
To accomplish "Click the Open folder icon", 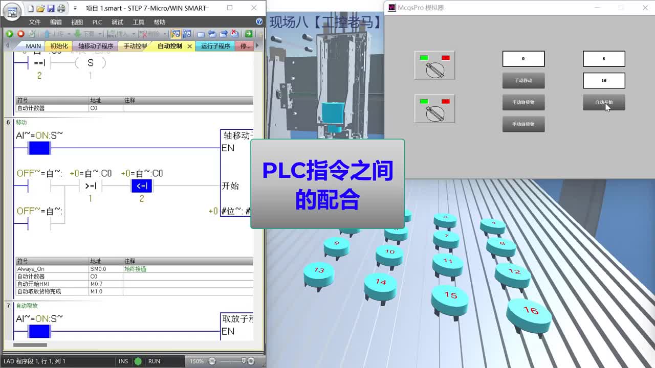I will tap(40, 8).
